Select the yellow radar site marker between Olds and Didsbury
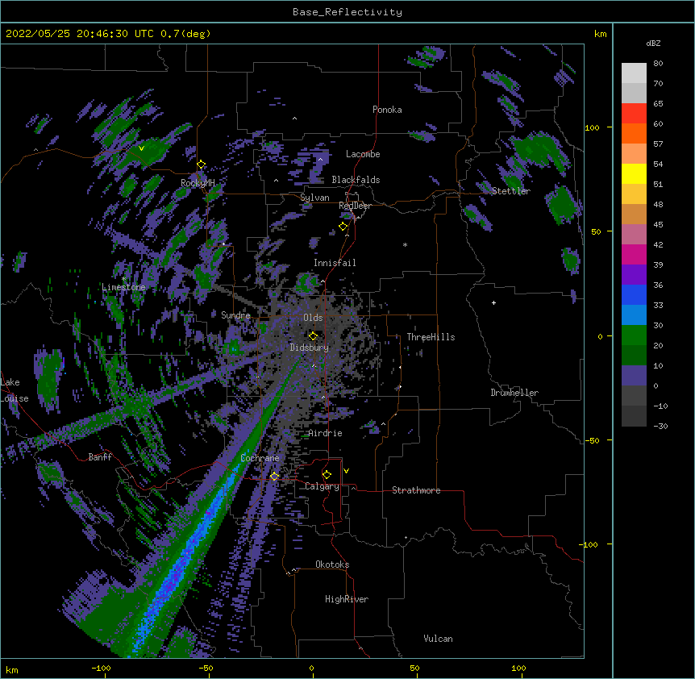 [x=313, y=336]
